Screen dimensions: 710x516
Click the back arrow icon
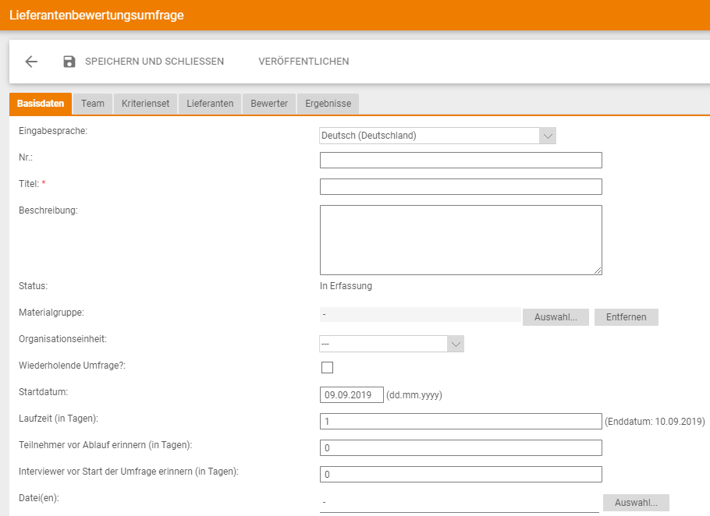point(31,62)
